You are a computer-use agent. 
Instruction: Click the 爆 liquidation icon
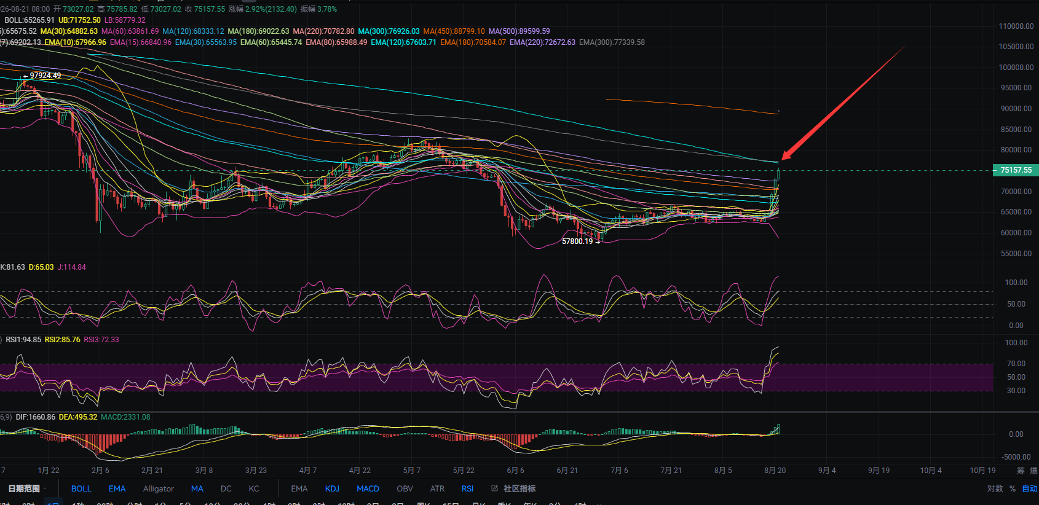point(1034,471)
